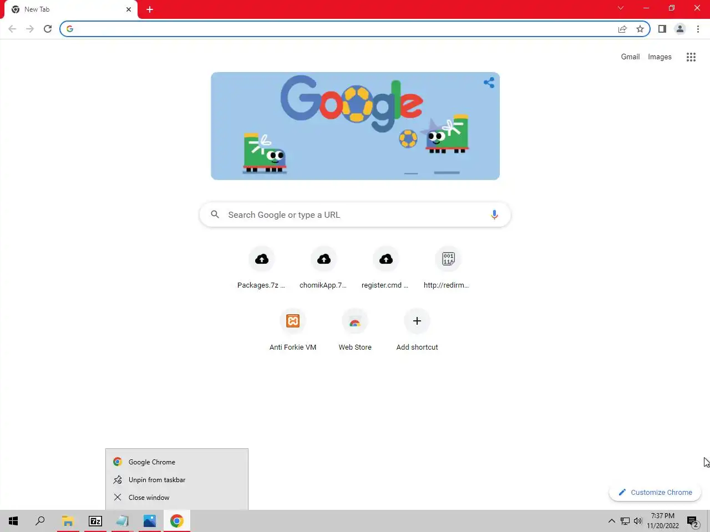
Task: Choose Close window in the jump list
Action: coord(177,497)
